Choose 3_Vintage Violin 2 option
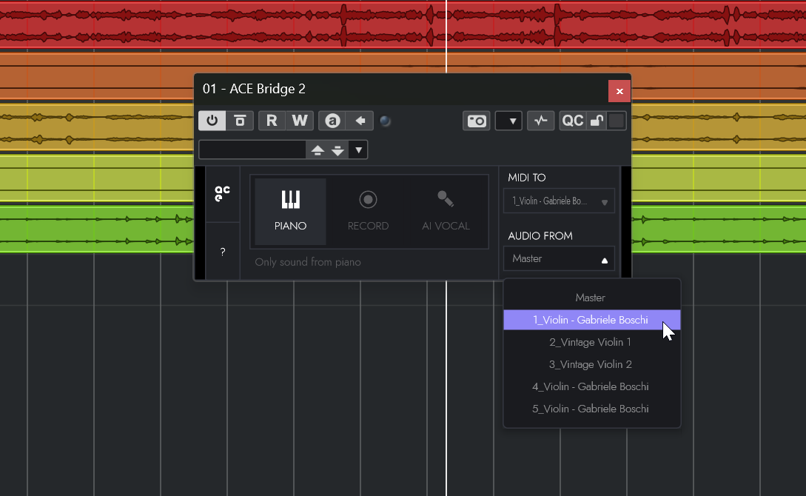The image size is (806, 496). 591,364
